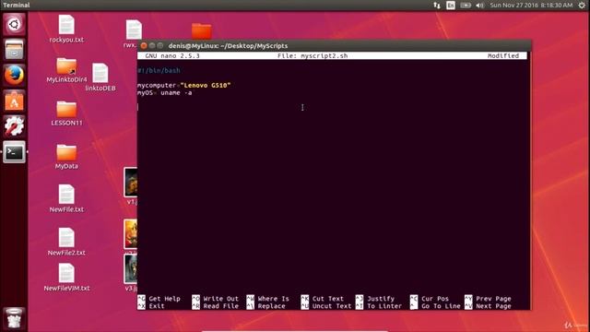590x332 pixels.
Task: Click the Modified status in nano header
Action: [x=503, y=55]
